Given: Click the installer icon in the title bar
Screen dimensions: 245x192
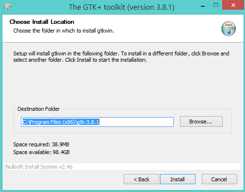Looking at the screenshot, I should (x=7, y=7).
